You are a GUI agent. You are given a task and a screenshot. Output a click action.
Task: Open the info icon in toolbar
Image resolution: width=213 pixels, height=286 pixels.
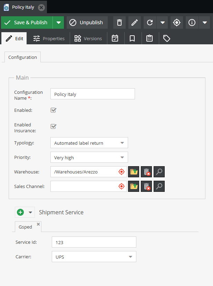pyautogui.click(x=192, y=23)
